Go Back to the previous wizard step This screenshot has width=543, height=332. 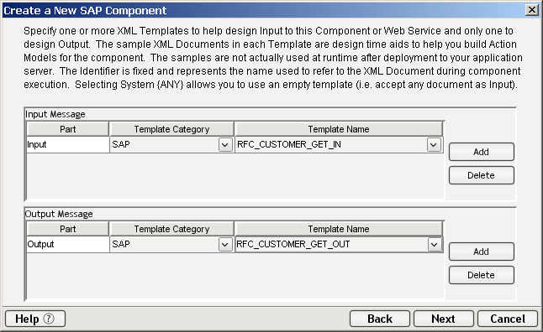pos(380,319)
